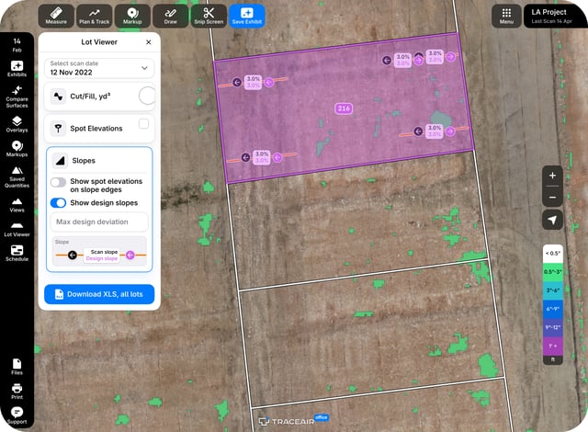Click the ft units label under legend
Image resolution: width=588 pixels, height=432 pixels.
553,360
